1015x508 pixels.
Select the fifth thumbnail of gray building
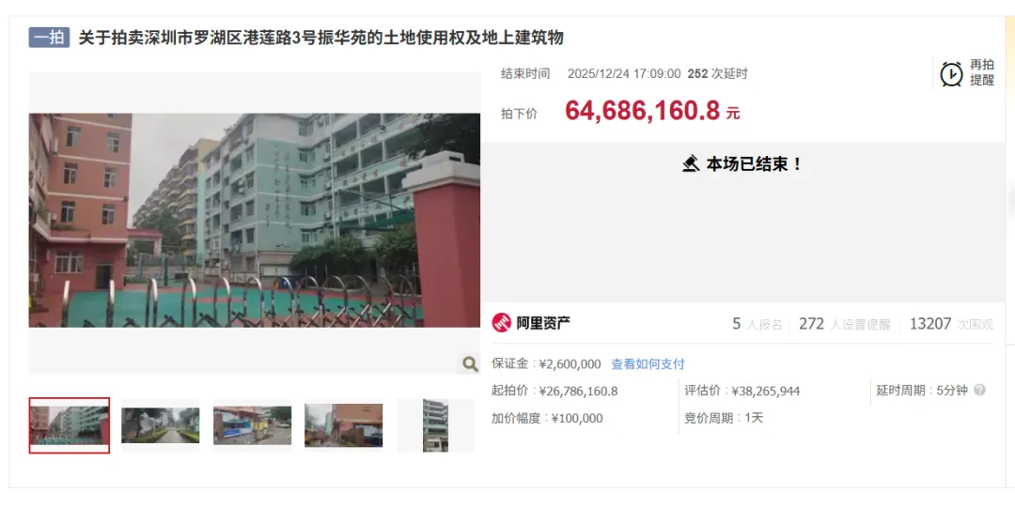[x=436, y=425]
